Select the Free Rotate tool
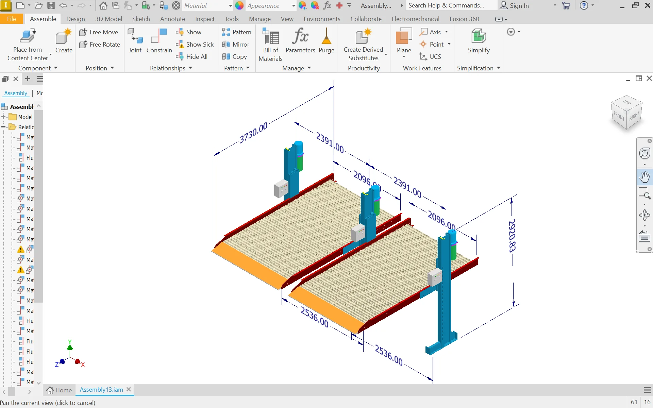This screenshot has width=653, height=408. tap(99, 44)
